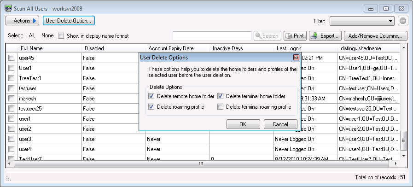Sort by the Full Name column header
The height and width of the screenshot is (187, 413).
32,48
